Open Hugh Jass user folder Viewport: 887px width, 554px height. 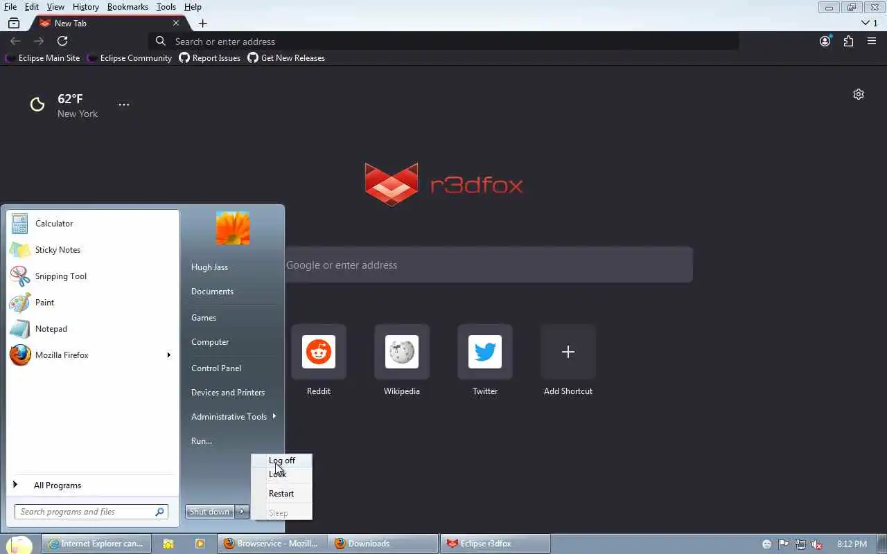point(209,267)
